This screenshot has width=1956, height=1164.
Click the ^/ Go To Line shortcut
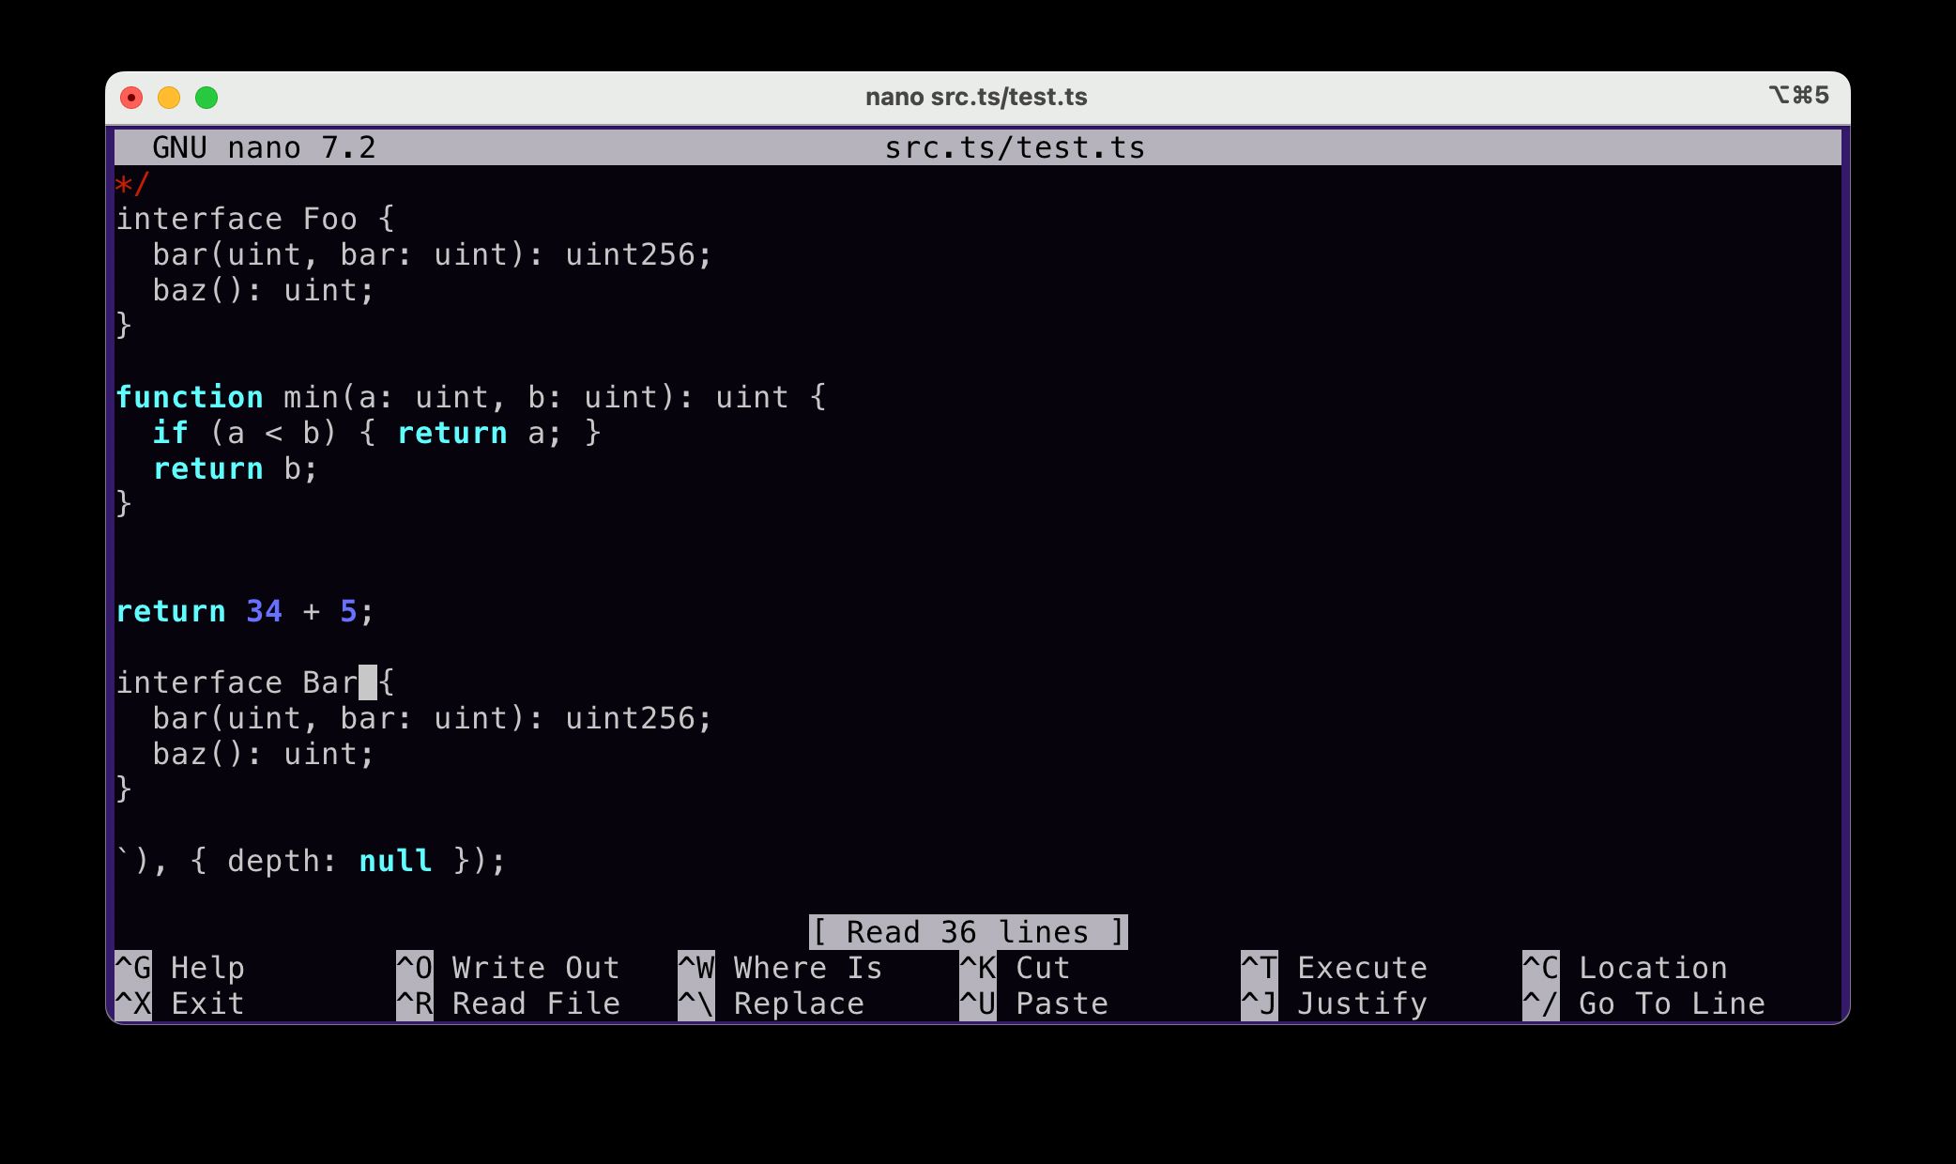click(1644, 1003)
